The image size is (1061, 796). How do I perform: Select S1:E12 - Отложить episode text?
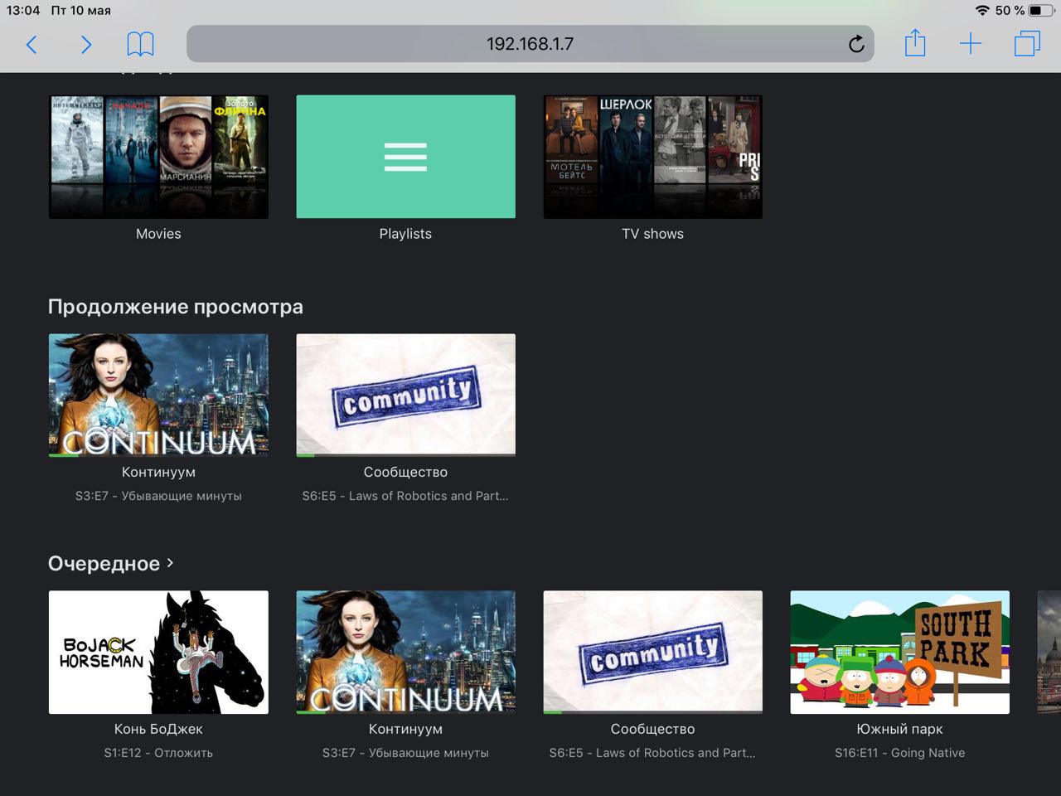point(158,753)
